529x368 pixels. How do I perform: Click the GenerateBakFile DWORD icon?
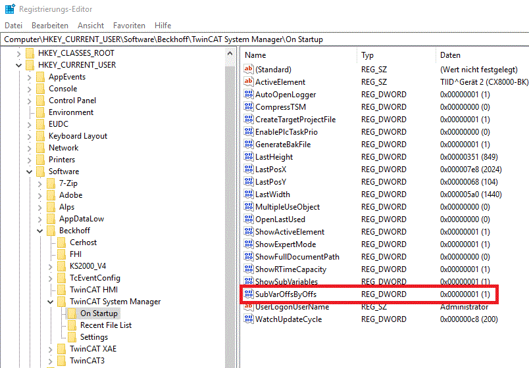click(x=249, y=144)
